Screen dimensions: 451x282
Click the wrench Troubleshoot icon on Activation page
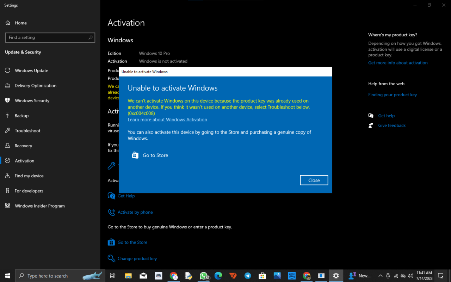[111, 166]
